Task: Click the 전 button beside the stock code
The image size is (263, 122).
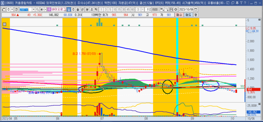Action: click(16, 9)
